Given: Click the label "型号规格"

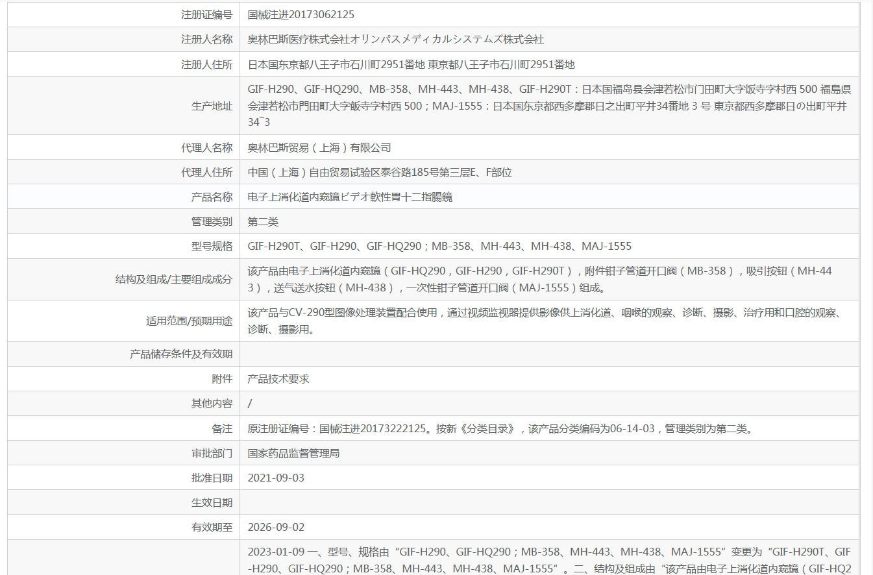Looking at the screenshot, I should pos(212,246).
